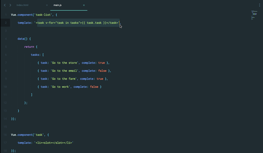
Task: Click 'Go to the farm' string
Action: coord(63,79)
